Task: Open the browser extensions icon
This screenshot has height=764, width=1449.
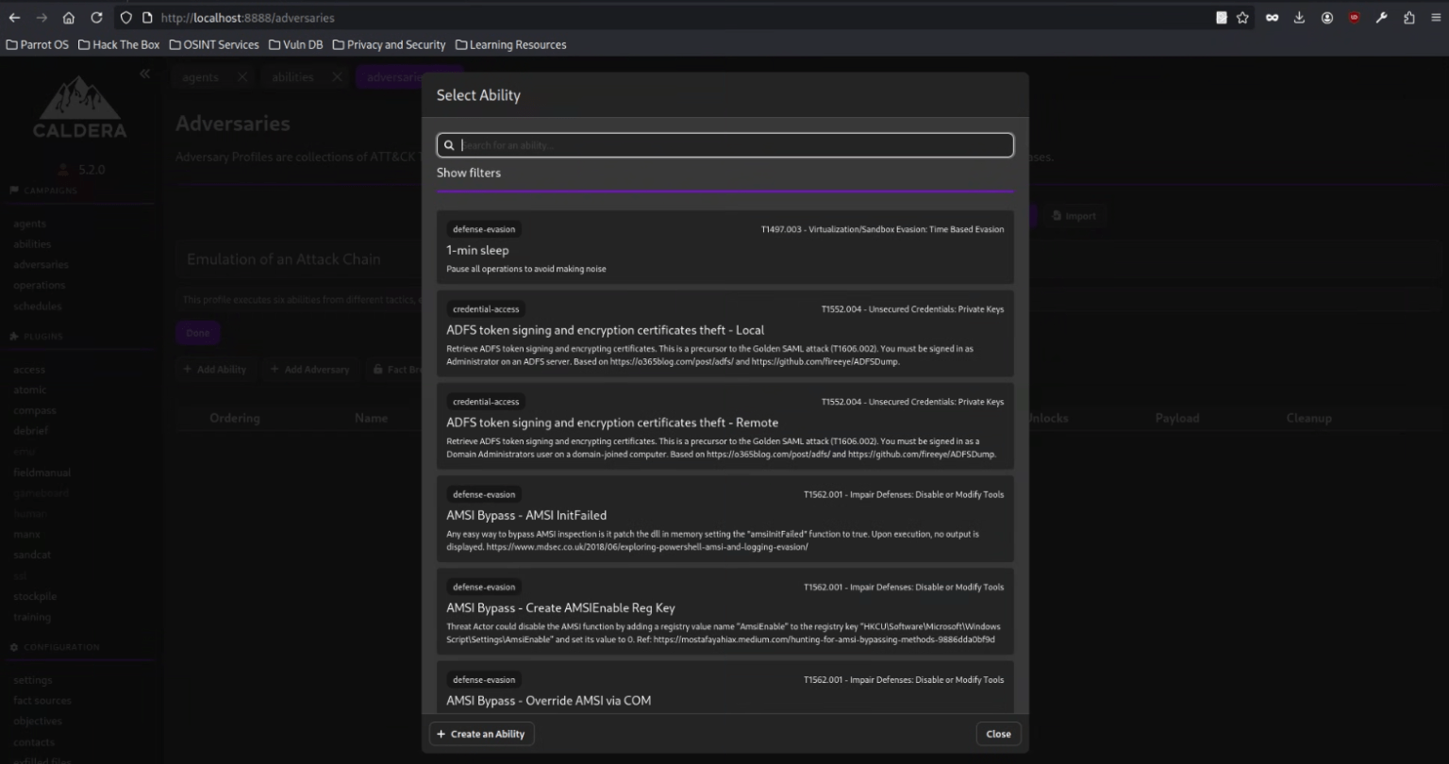Action: click(x=1409, y=17)
